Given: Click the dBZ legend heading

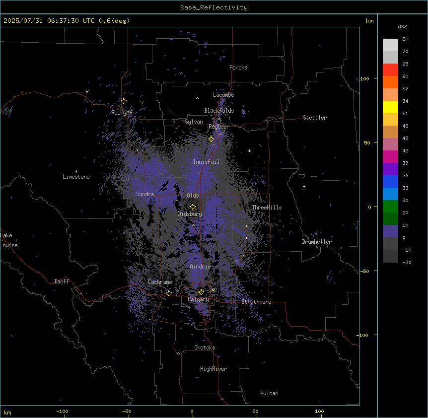Looking at the screenshot, I should point(402,26).
